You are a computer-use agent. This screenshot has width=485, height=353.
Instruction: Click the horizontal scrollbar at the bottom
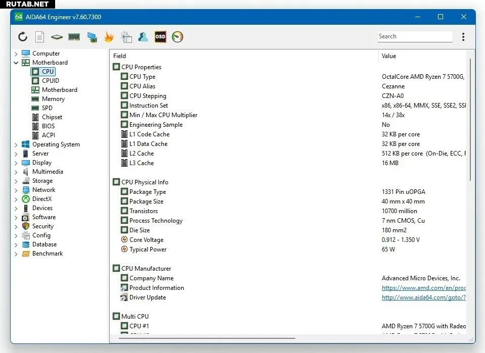(x=207, y=338)
